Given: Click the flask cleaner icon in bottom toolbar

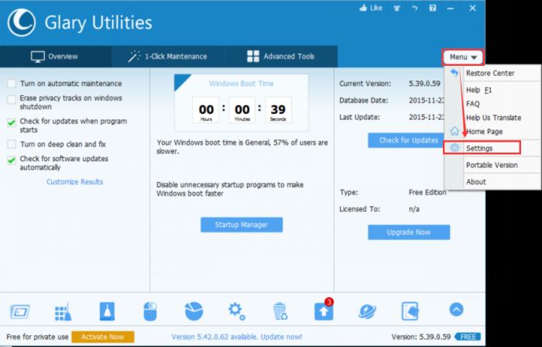Looking at the screenshot, I should 108,311.
